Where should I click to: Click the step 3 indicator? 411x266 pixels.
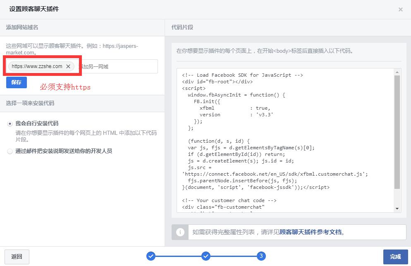(x=261, y=256)
